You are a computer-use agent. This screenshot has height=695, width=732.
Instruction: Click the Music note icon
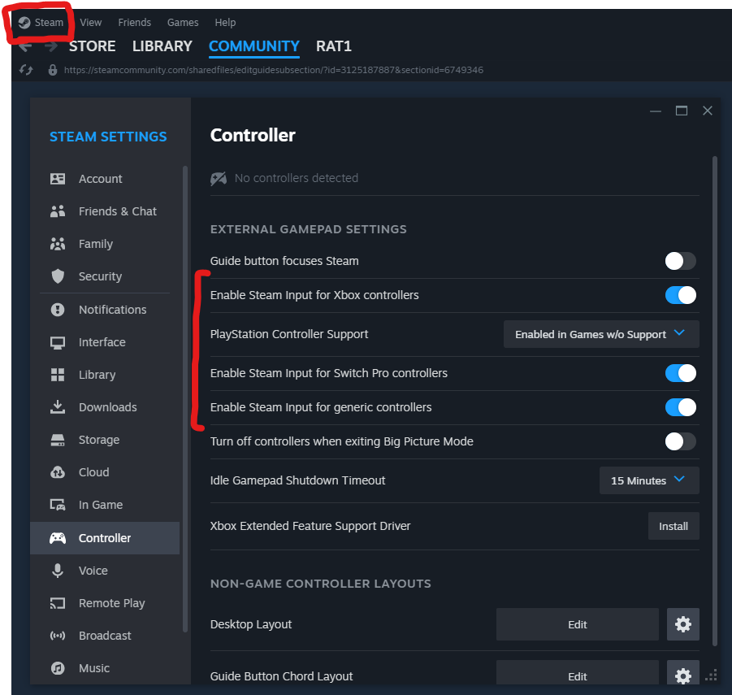click(58, 668)
